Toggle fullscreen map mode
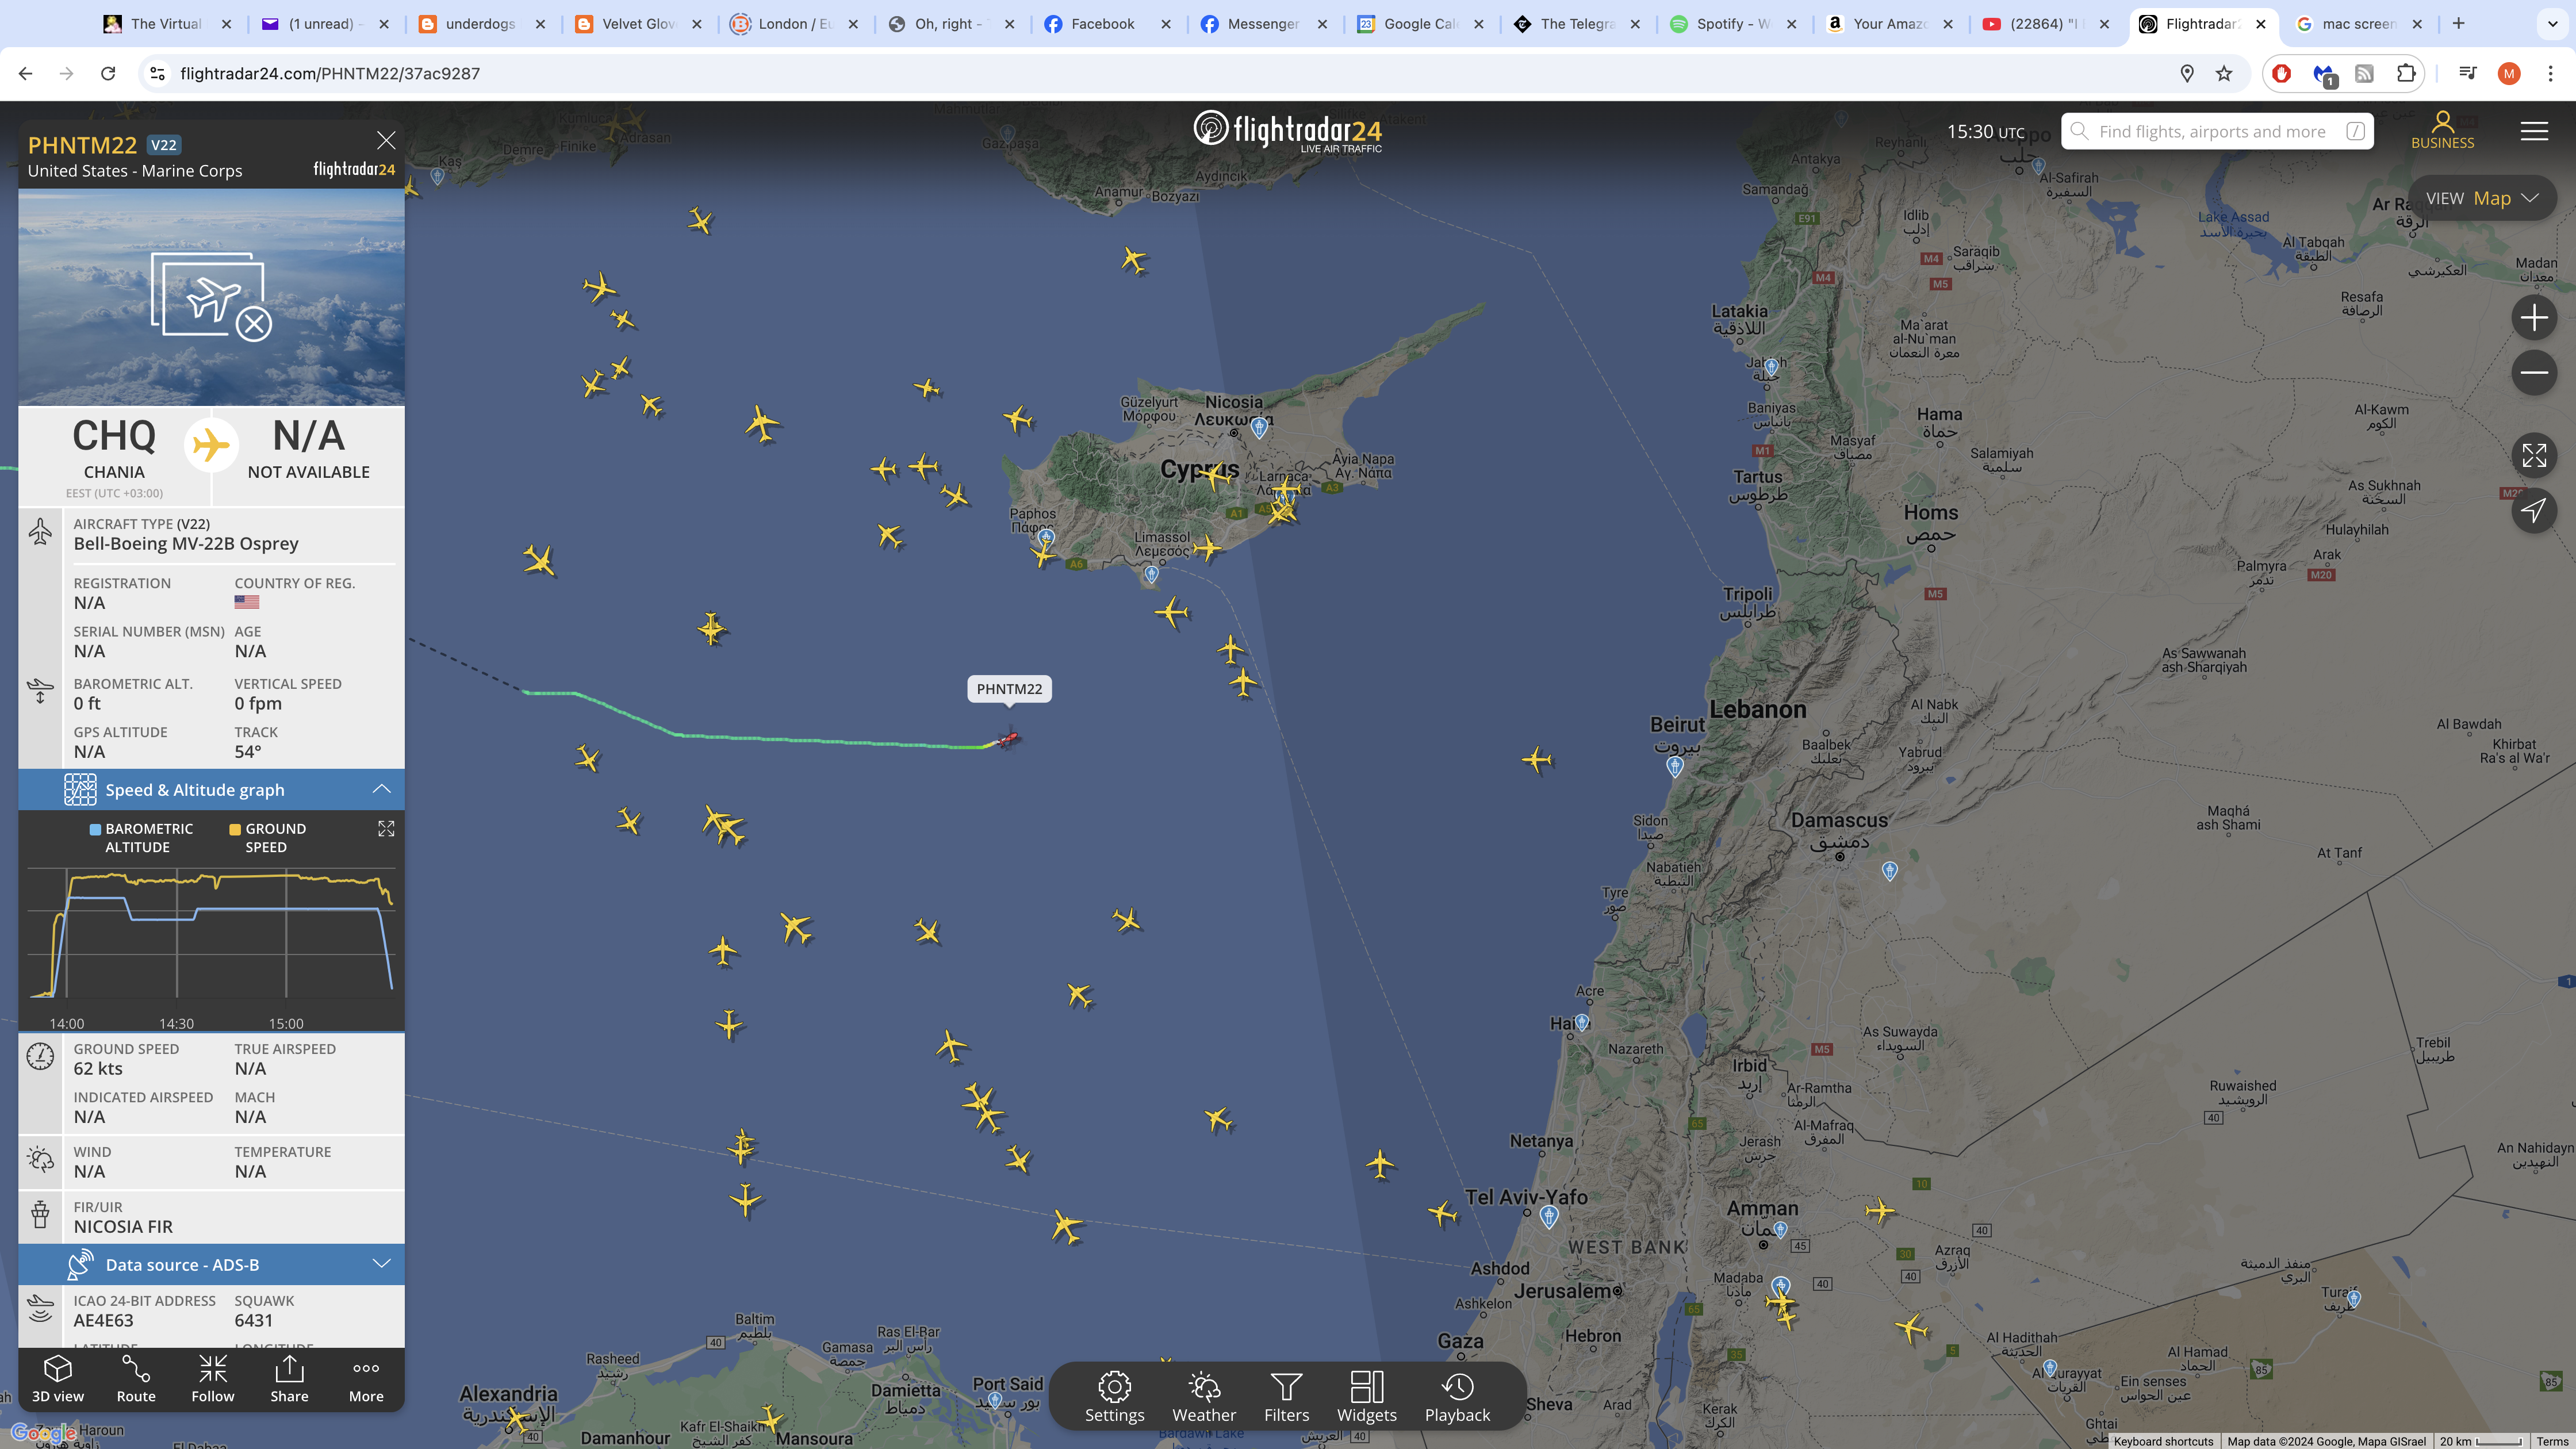The width and height of the screenshot is (2576, 1449). pyautogui.click(x=2533, y=456)
